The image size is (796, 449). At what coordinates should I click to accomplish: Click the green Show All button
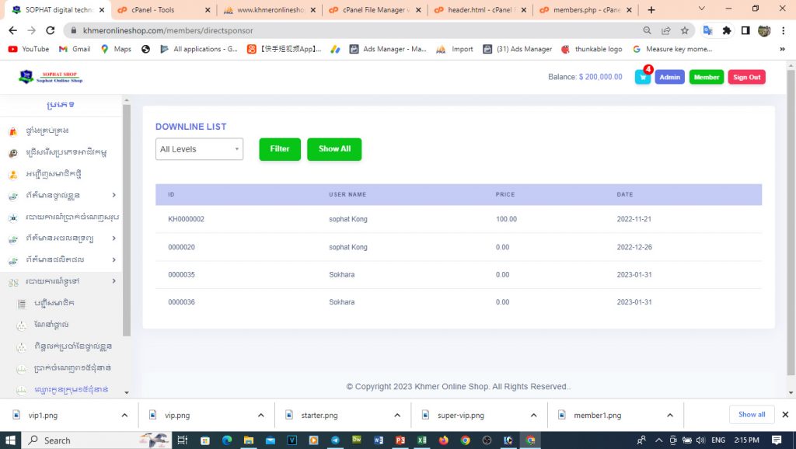[334, 149]
